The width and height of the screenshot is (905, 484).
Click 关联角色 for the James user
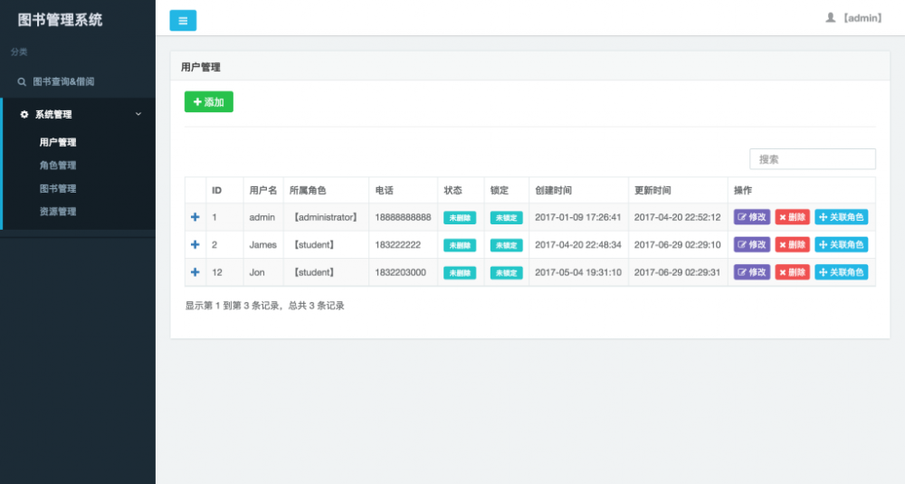tap(841, 244)
